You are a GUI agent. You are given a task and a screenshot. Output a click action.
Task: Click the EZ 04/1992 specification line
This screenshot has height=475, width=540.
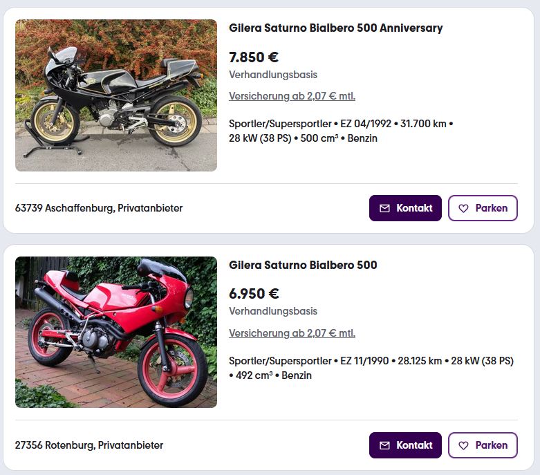[341, 131]
